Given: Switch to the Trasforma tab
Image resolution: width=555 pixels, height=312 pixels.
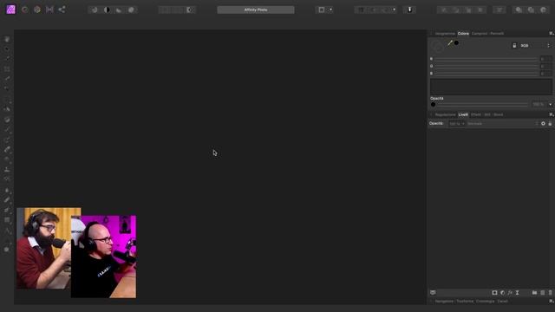Looking at the screenshot, I should coord(465,302).
